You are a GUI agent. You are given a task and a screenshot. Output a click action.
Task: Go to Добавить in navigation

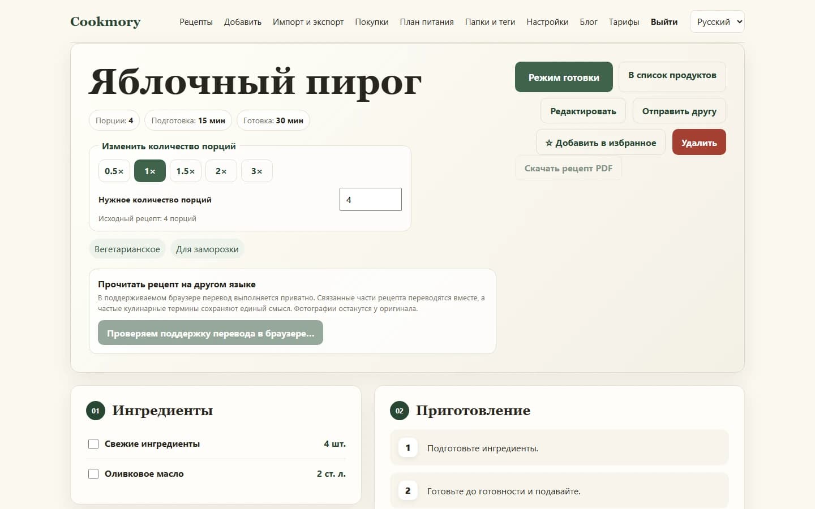243,22
